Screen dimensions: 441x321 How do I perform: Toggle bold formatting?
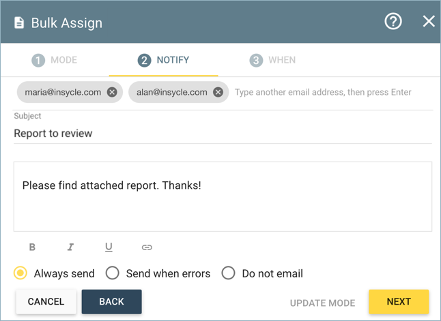coord(32,247)
